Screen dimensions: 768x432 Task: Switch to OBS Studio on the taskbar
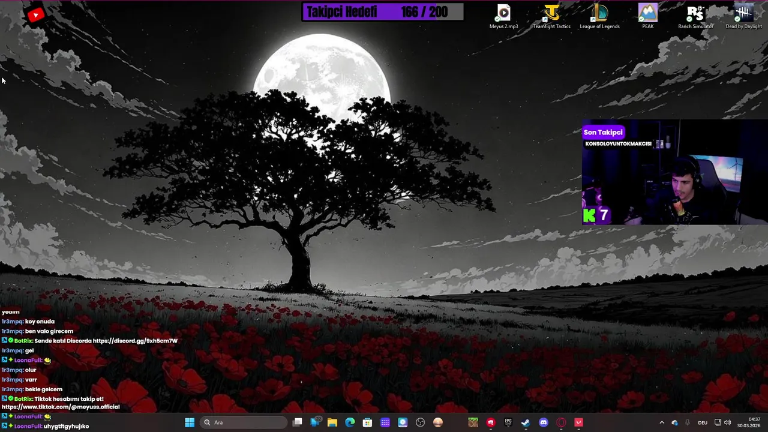tap(420, 422)
